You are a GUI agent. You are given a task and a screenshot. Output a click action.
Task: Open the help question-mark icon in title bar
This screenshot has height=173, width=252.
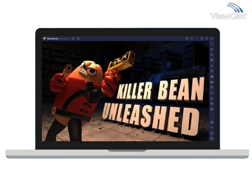tap(187, 38)
